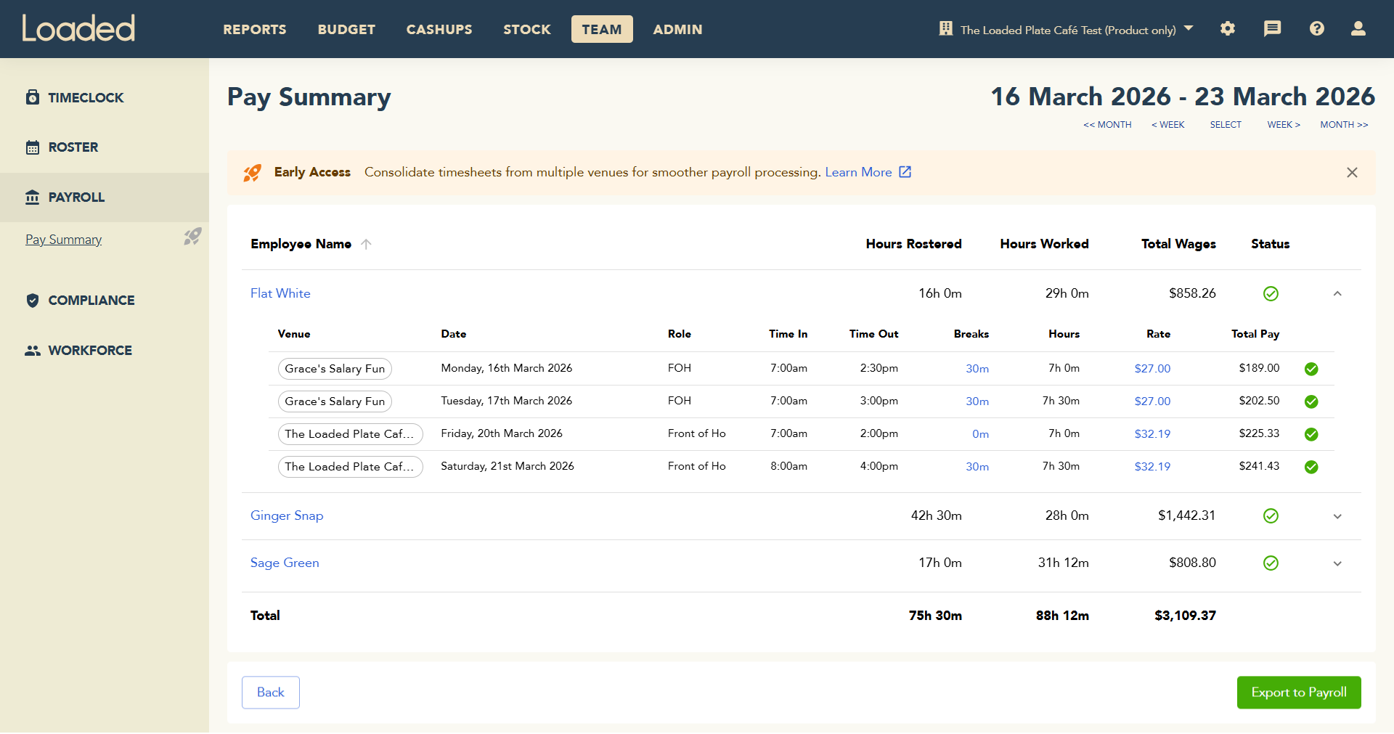Click the Loaded logo

pos(78,28)
